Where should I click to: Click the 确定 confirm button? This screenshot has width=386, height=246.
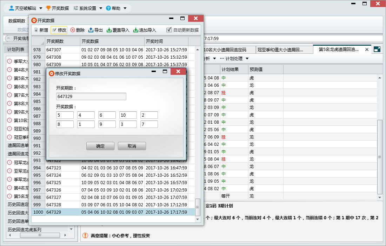pyautogui.click(x=100, y=146)
